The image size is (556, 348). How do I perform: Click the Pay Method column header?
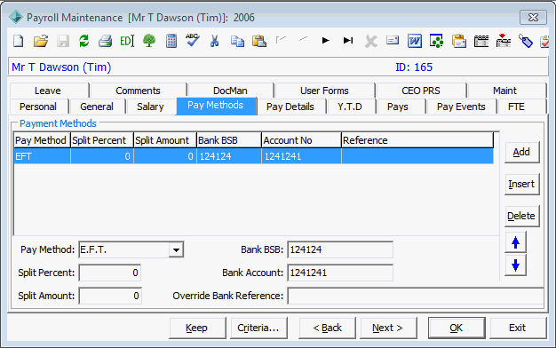(x=42, y=140)
